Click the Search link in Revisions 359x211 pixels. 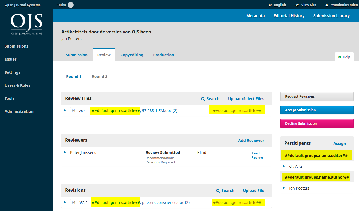click(225, 191)
